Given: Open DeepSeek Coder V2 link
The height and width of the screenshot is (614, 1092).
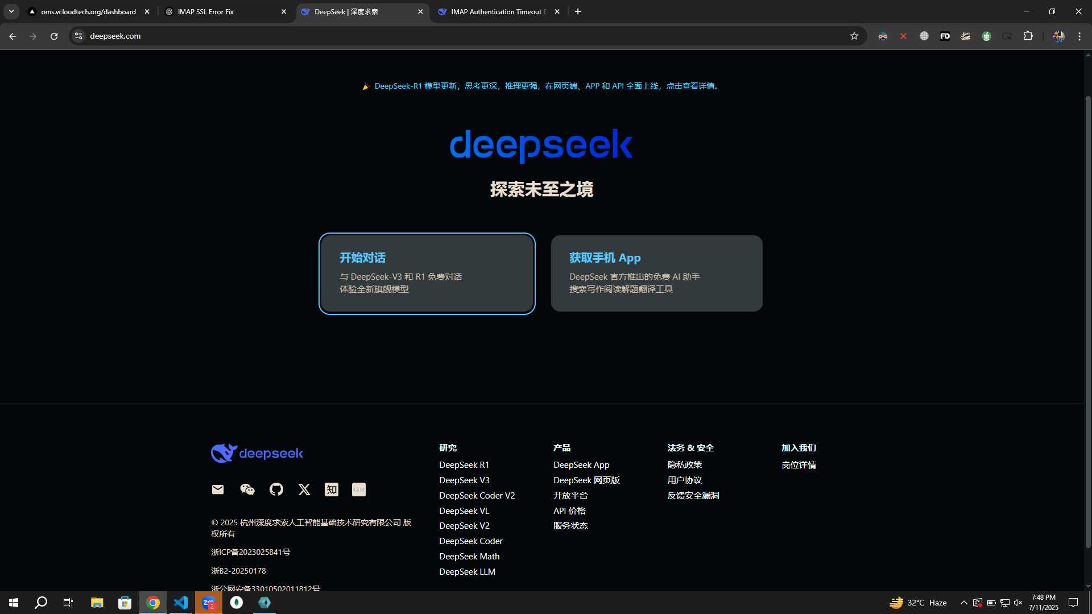Looking at the screenshot, I should pos(477,496).
